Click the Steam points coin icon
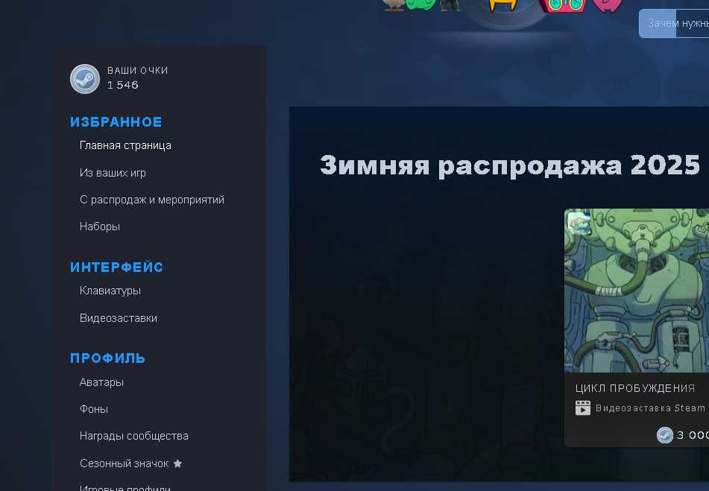This screenshot has height=491, width=709. [x=84, y=79]
